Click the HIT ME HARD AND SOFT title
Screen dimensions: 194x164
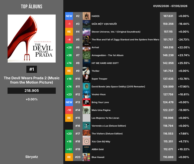(105, 63)
